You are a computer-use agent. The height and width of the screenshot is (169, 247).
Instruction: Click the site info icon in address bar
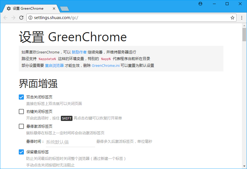point(30,18)
